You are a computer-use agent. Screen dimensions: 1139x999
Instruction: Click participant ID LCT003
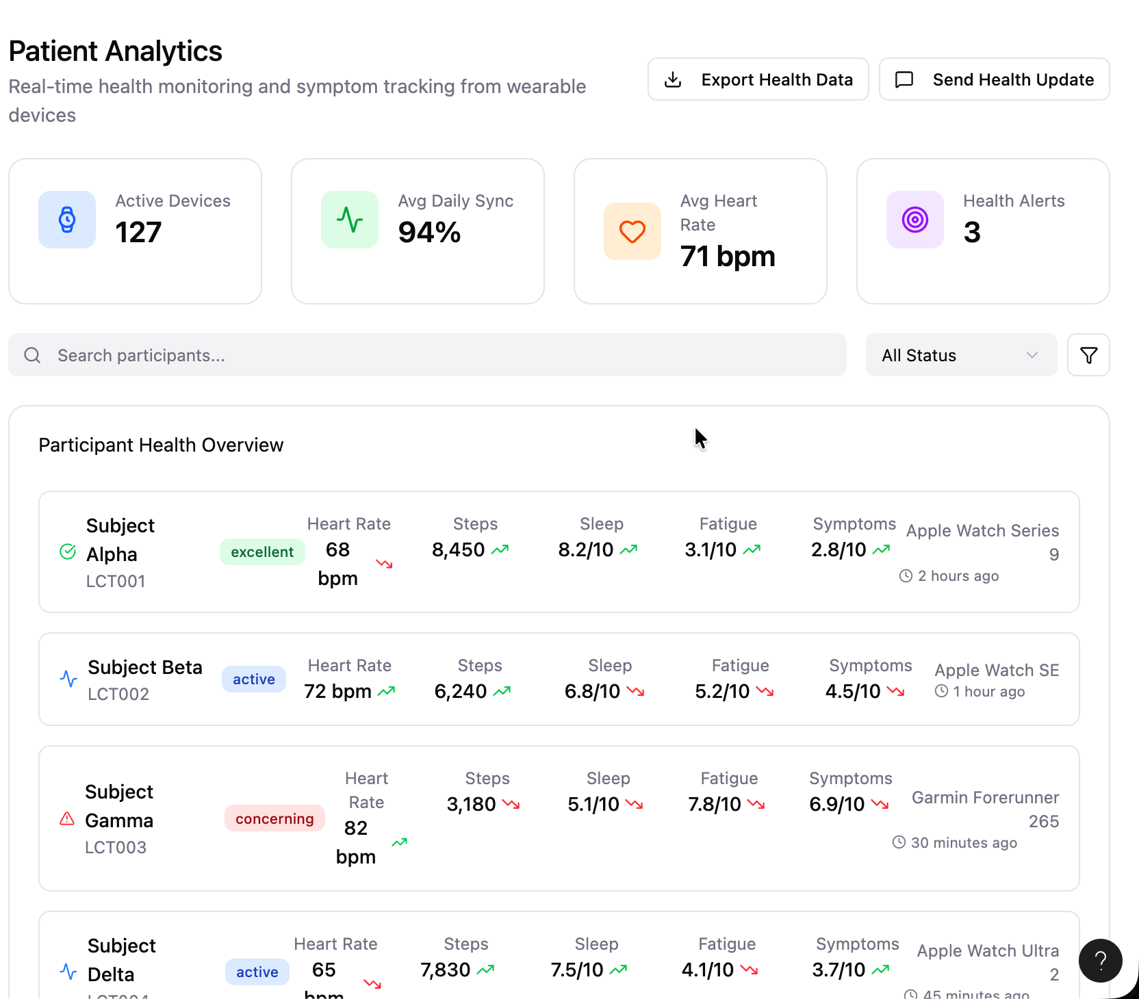[116, 848]
